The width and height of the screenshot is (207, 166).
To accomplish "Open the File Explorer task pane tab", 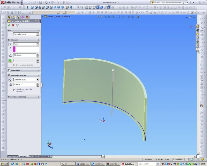I will tap(197, 34).
